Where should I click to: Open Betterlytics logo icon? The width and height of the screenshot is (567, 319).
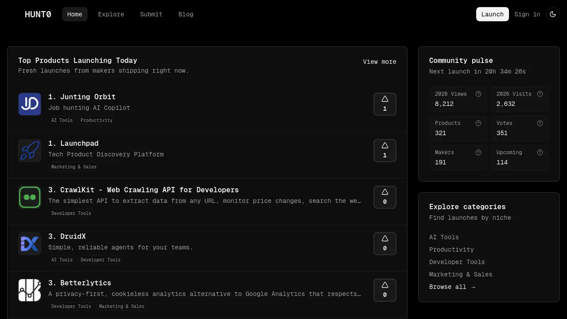pos(30,290)
